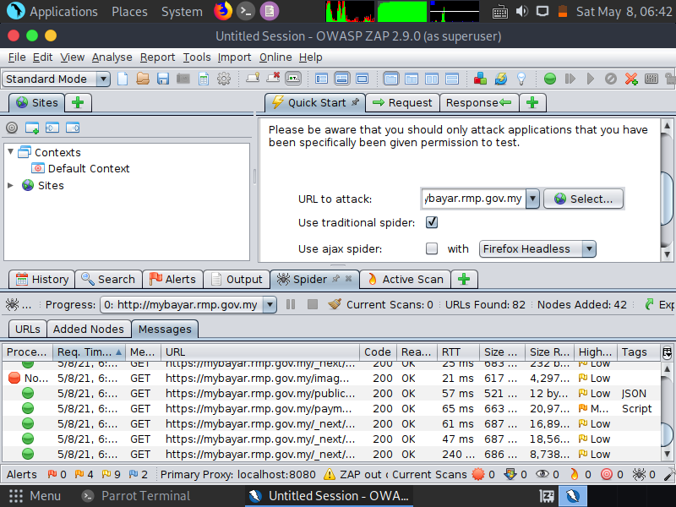Switch to the History tab
The height and width of the screenshot is (507, 676).
tap(41, 280)
